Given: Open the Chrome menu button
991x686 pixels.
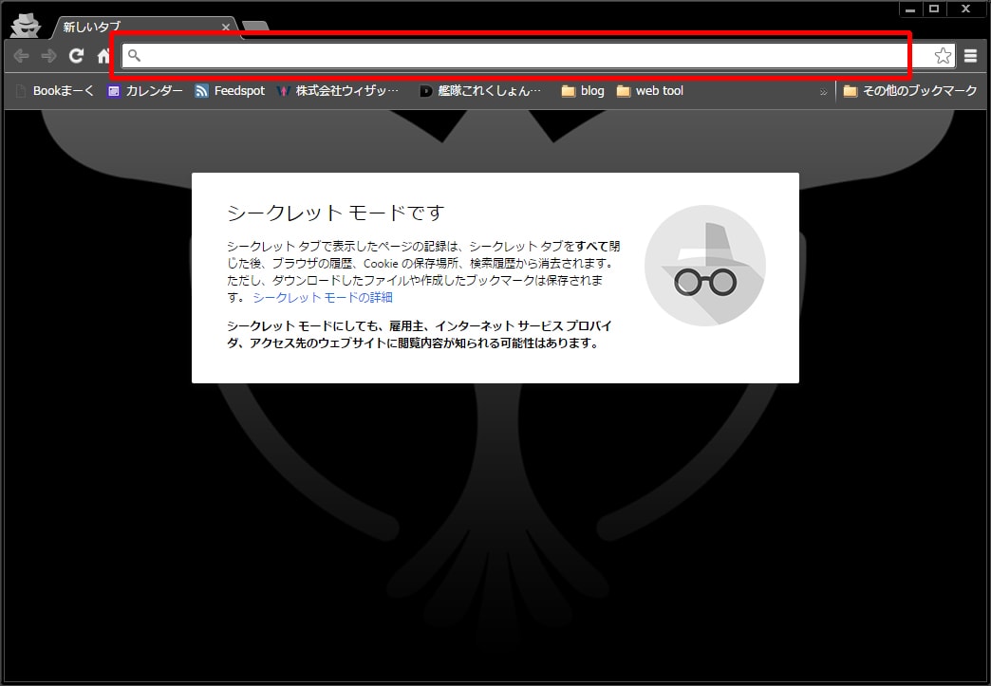Looking at the screenshot, I should (970, 55).
